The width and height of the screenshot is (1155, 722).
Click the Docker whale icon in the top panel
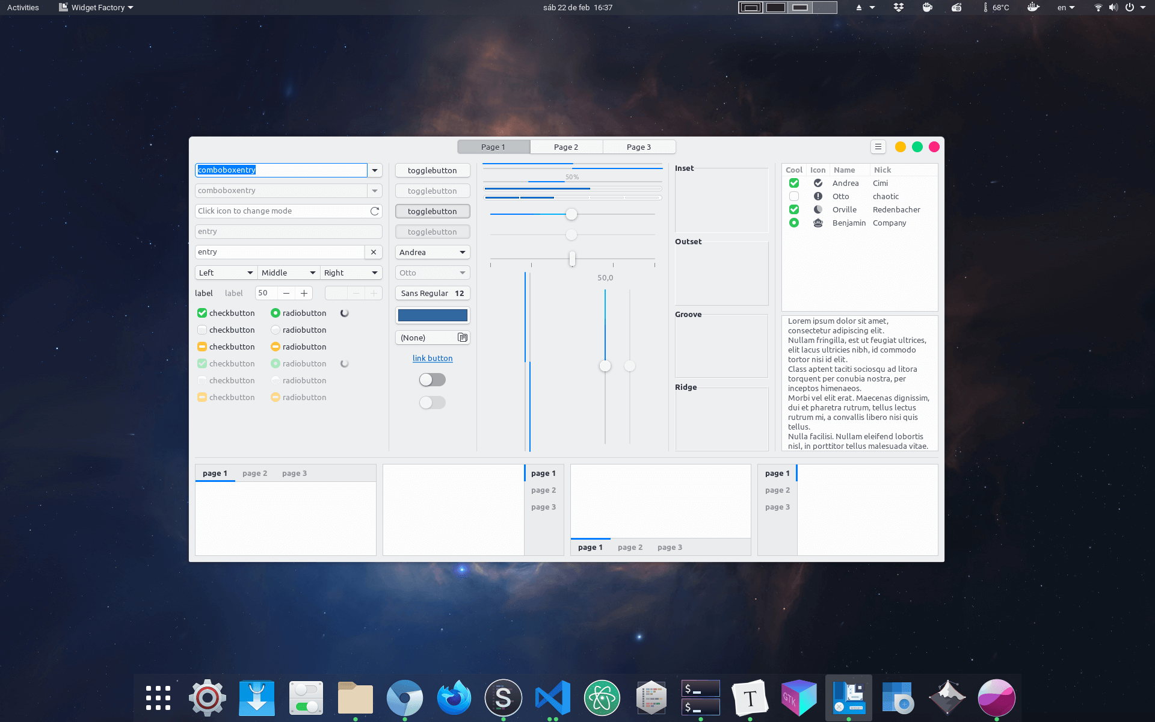point(1033,7)
